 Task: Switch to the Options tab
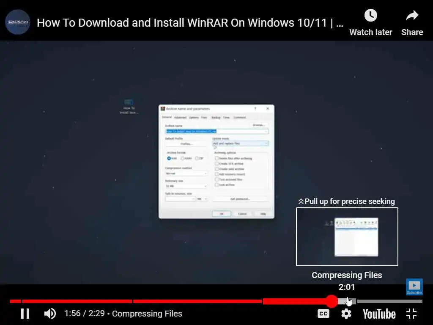194,118
